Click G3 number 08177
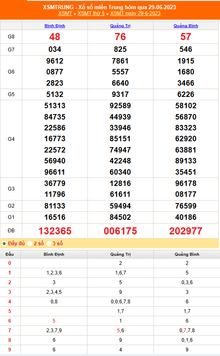The height and width of the screenshot is (356, 220). 186,194
